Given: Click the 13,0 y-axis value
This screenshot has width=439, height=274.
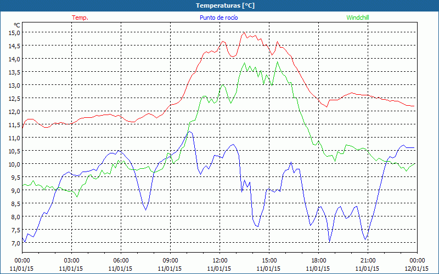Looking at the screenshot, I should pos(14,85).
